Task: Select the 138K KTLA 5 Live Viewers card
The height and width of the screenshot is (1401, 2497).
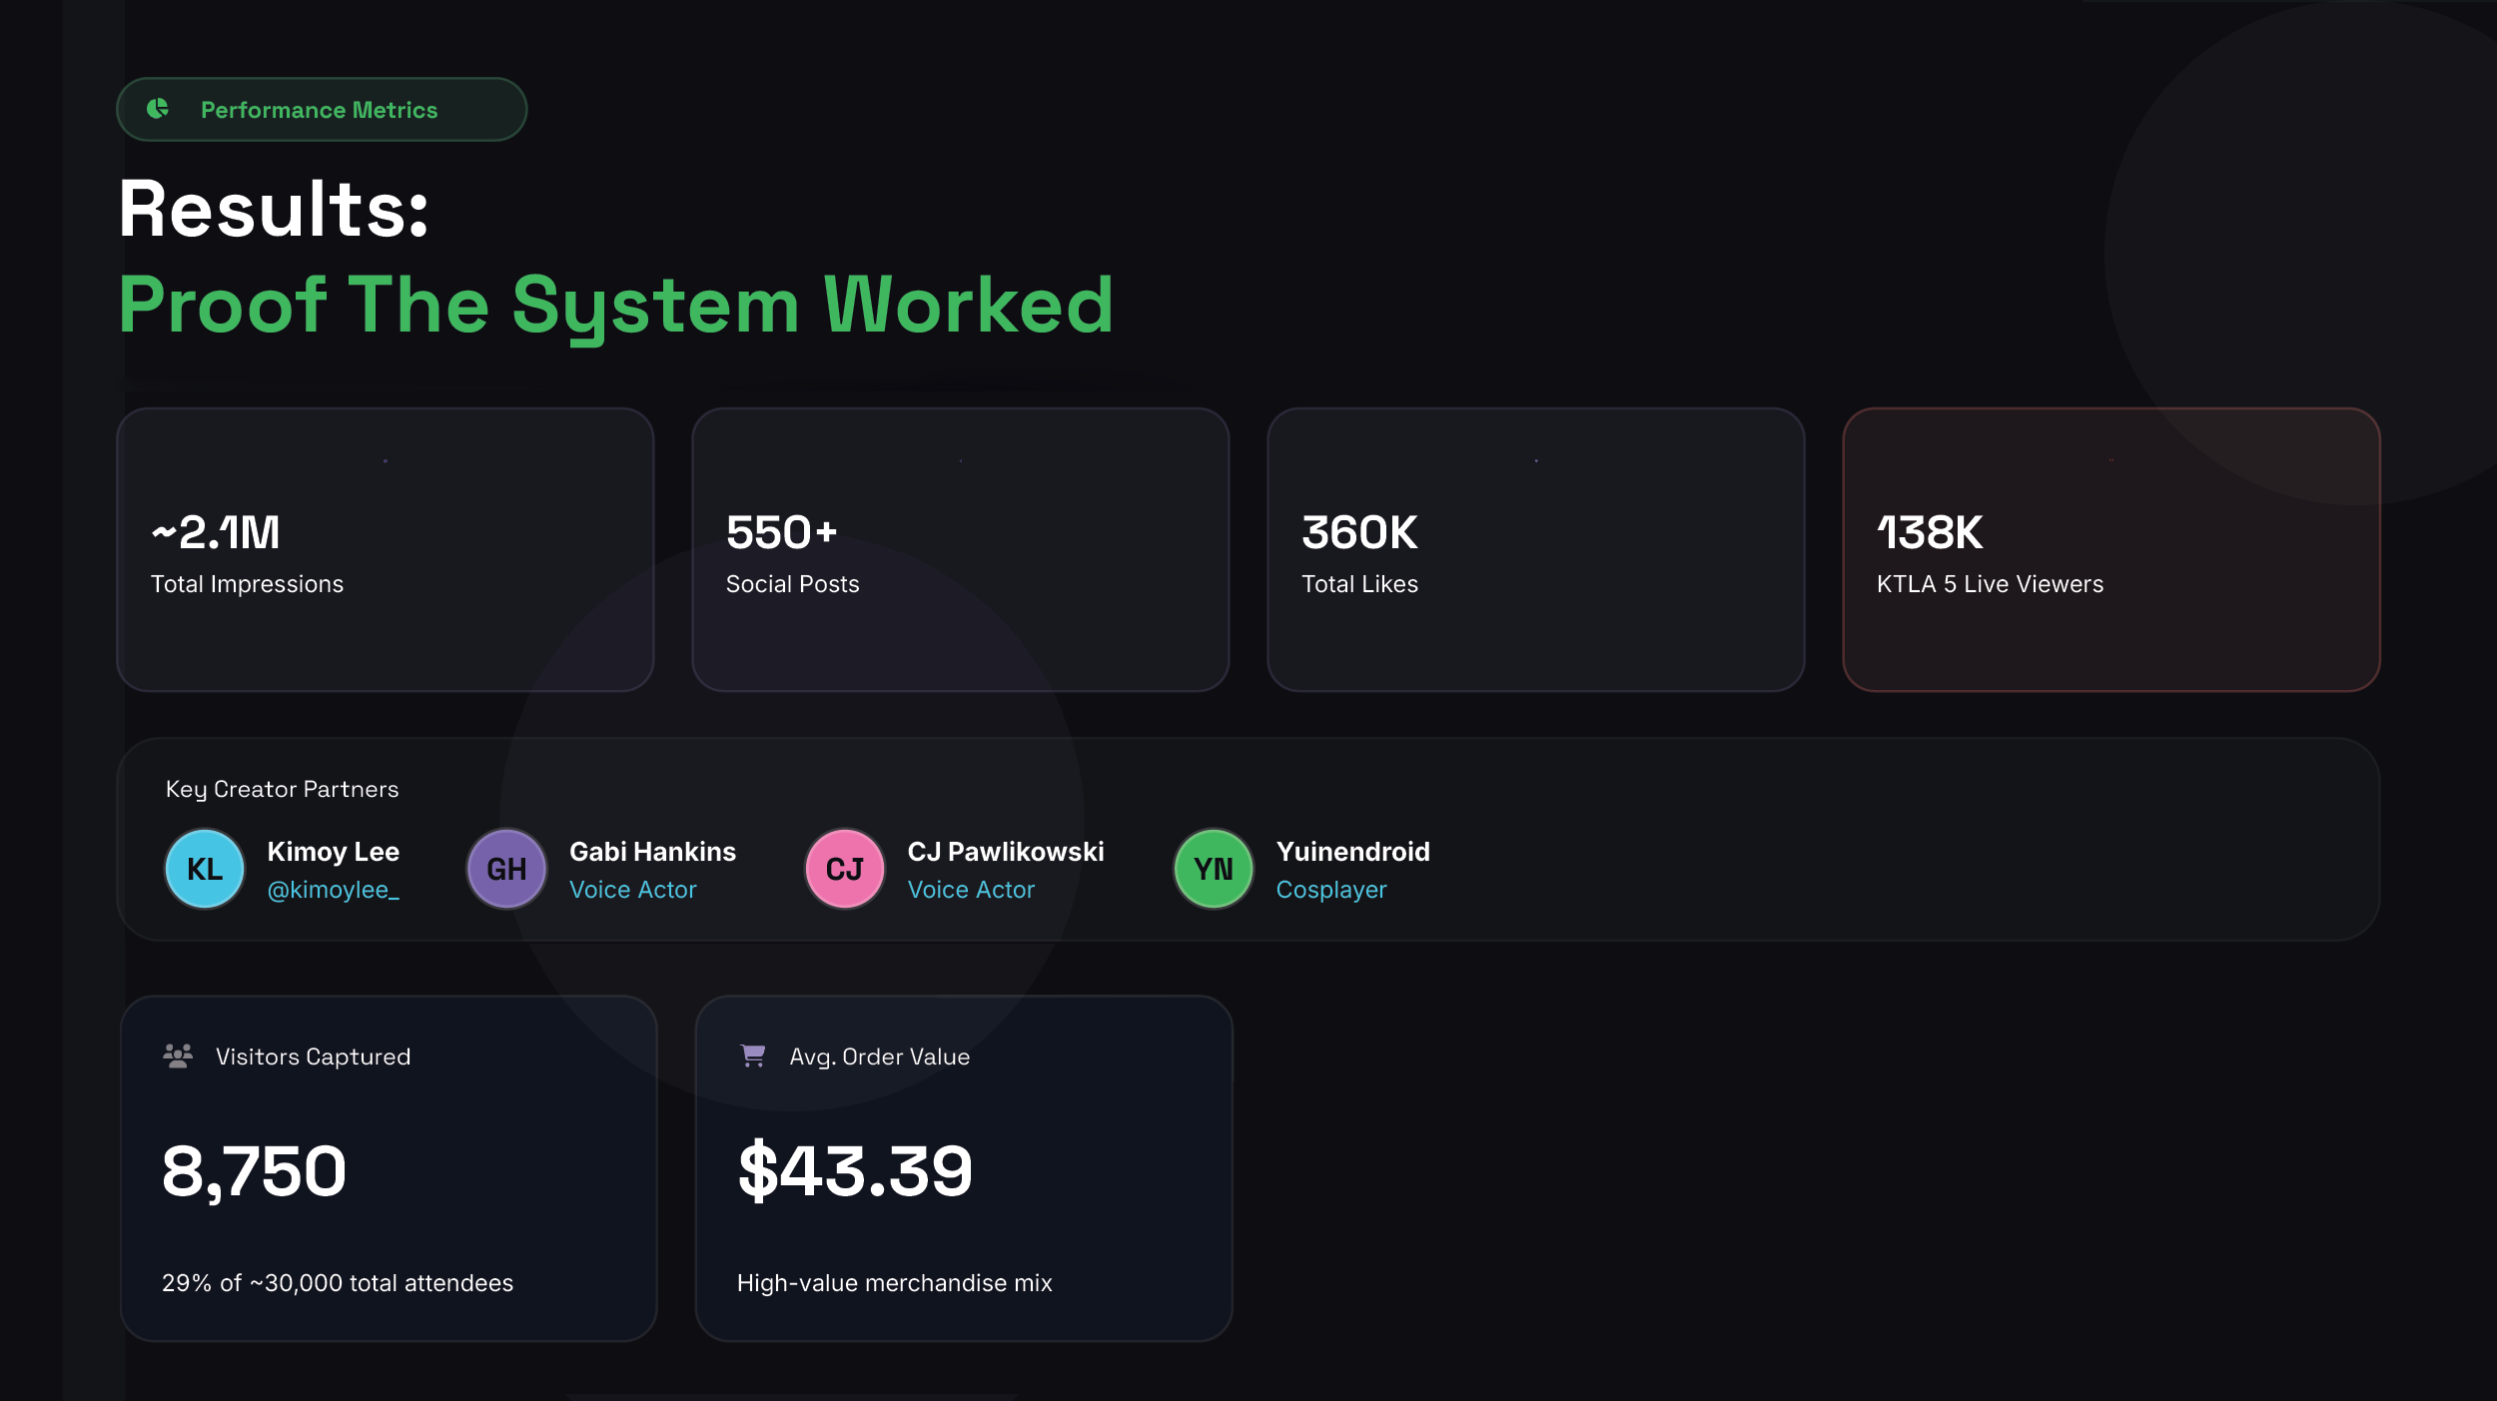Action: [2110, 549]
